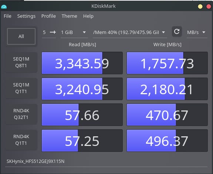The width and height of the screenshot is (213, 174).
Task: Open the Profile menu
Action: pyautogui.click(x=48, y=16)
